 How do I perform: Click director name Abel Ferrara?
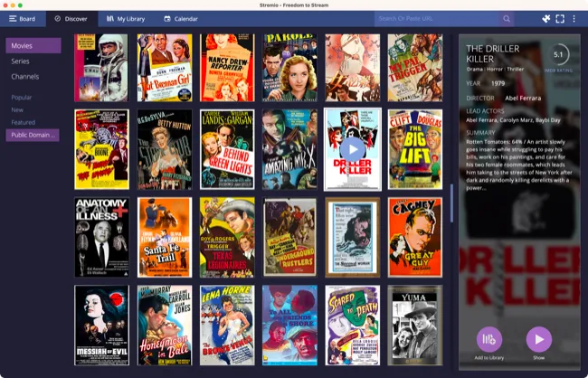tap(523, 99)
